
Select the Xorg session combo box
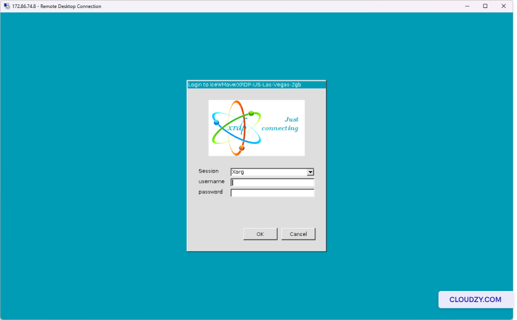(x=272, y=172)
